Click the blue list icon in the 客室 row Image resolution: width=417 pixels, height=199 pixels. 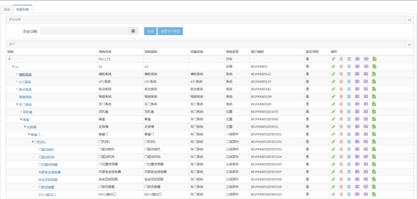349,119
